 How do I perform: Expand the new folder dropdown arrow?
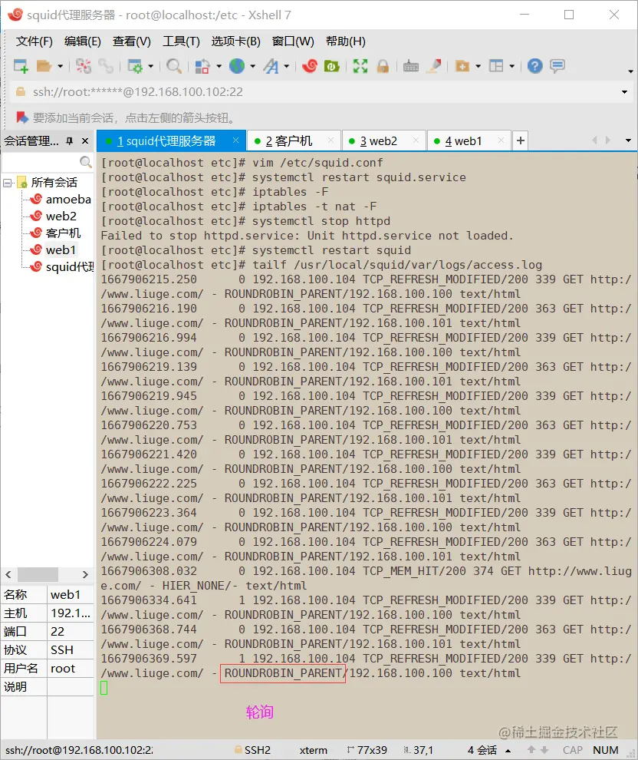[479, 66]
